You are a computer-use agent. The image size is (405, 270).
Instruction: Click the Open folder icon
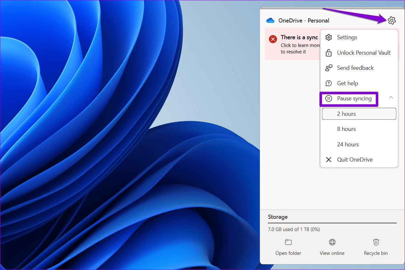click(x=288, y=242)
